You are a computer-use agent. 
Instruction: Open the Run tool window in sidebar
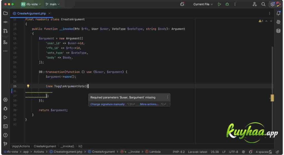(6, 117)
